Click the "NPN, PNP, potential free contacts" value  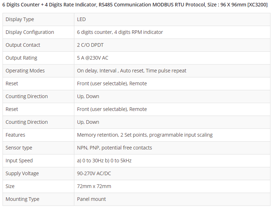(x=114, y=148)
